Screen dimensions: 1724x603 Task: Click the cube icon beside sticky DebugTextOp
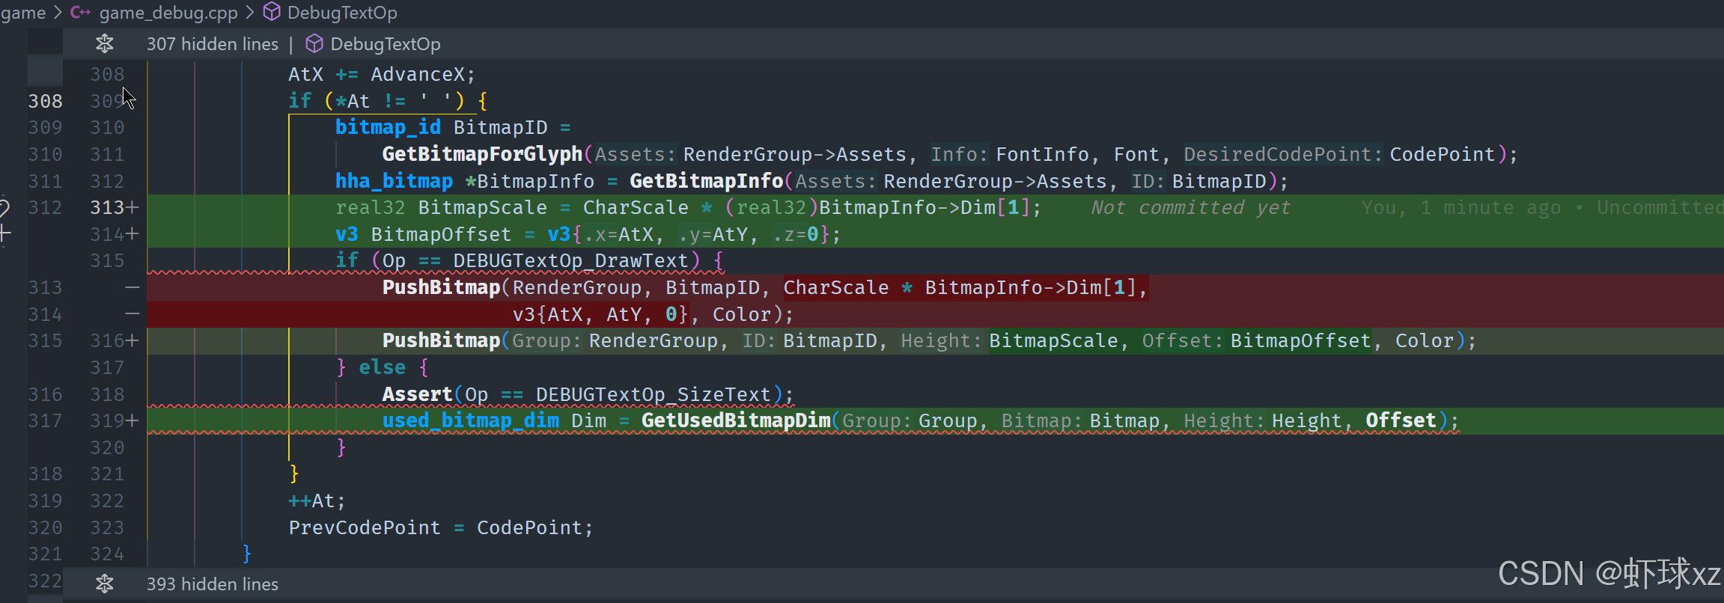pyautogui.click(x=314, y=44)
